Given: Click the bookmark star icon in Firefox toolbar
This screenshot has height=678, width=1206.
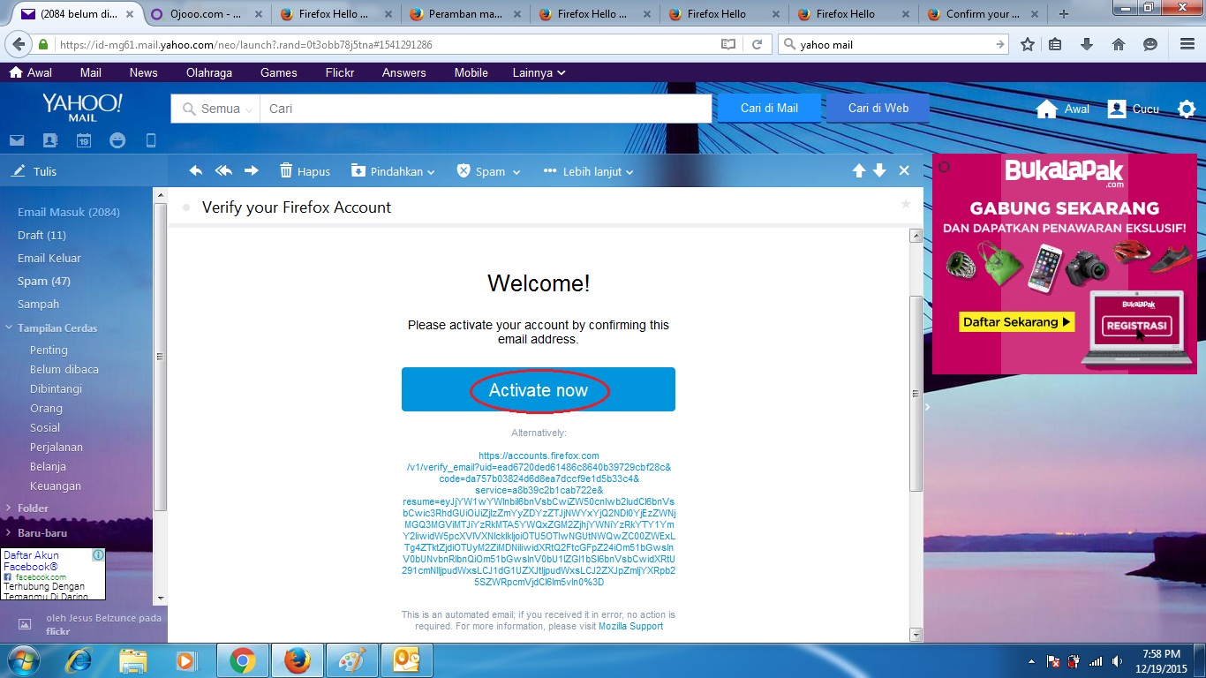Looking at the screenshot, I should 1027,44.
